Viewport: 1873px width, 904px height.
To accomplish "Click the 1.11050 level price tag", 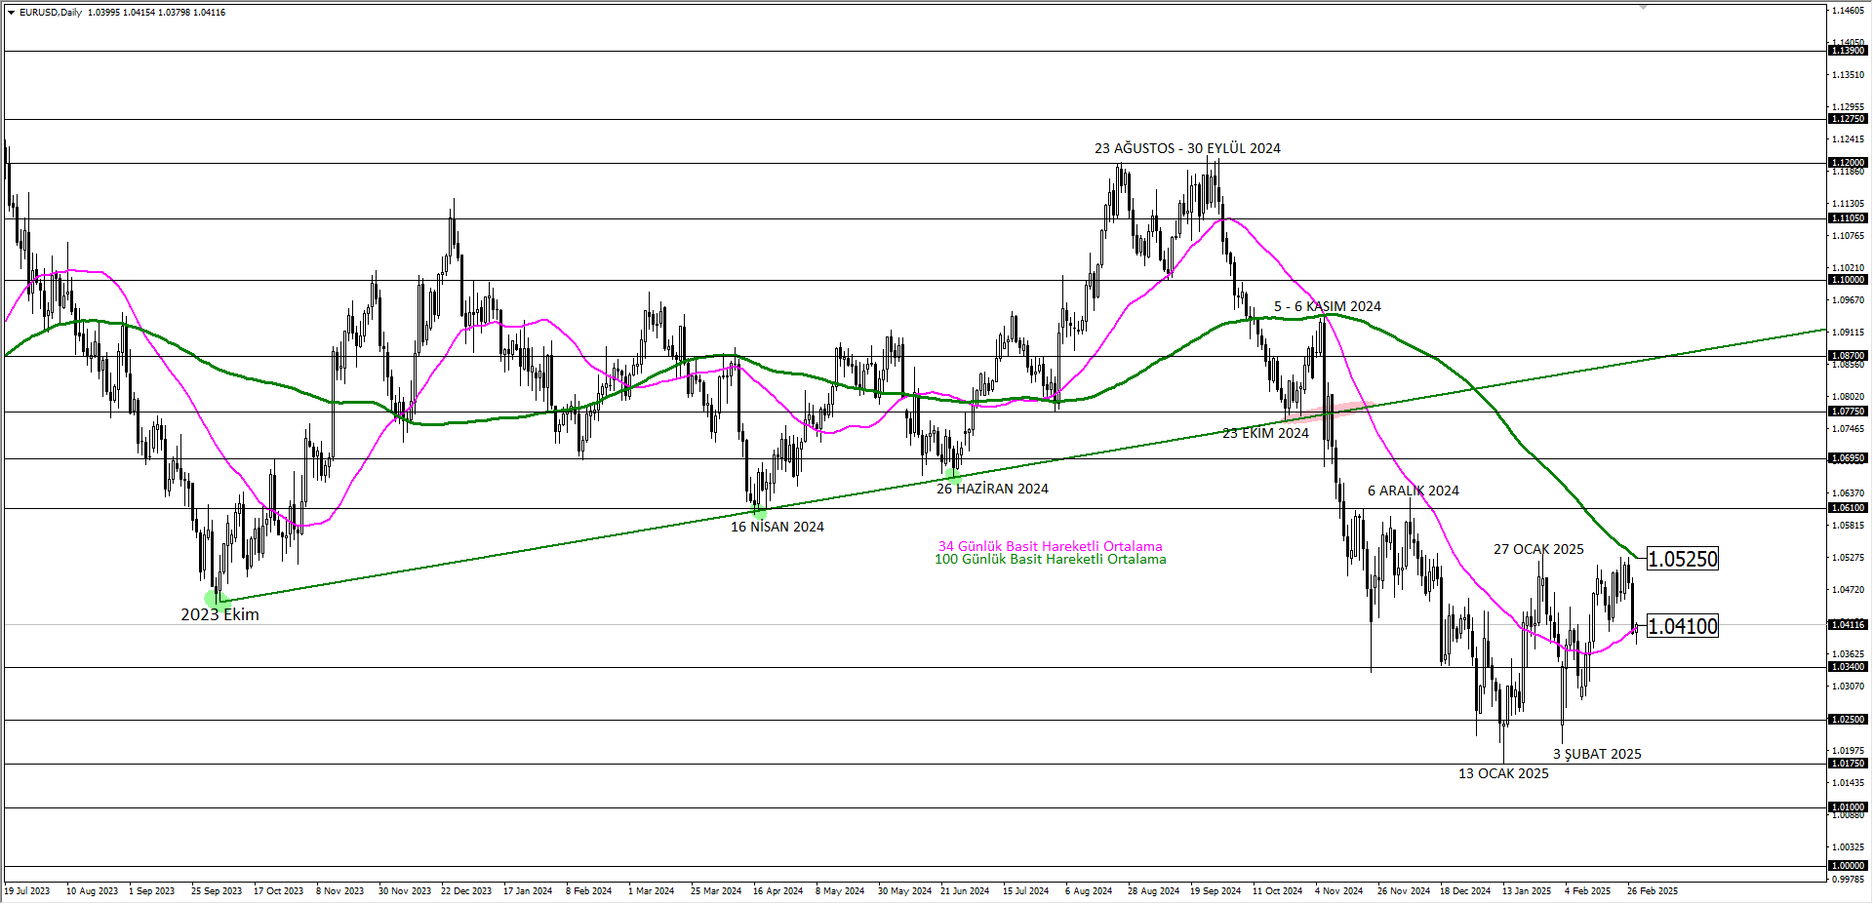I will click(x=1848, y=218).
